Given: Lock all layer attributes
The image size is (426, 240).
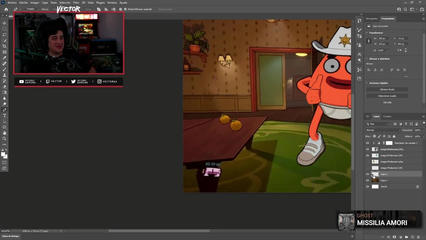Looking at the screenshot, I should coord(394,136).
